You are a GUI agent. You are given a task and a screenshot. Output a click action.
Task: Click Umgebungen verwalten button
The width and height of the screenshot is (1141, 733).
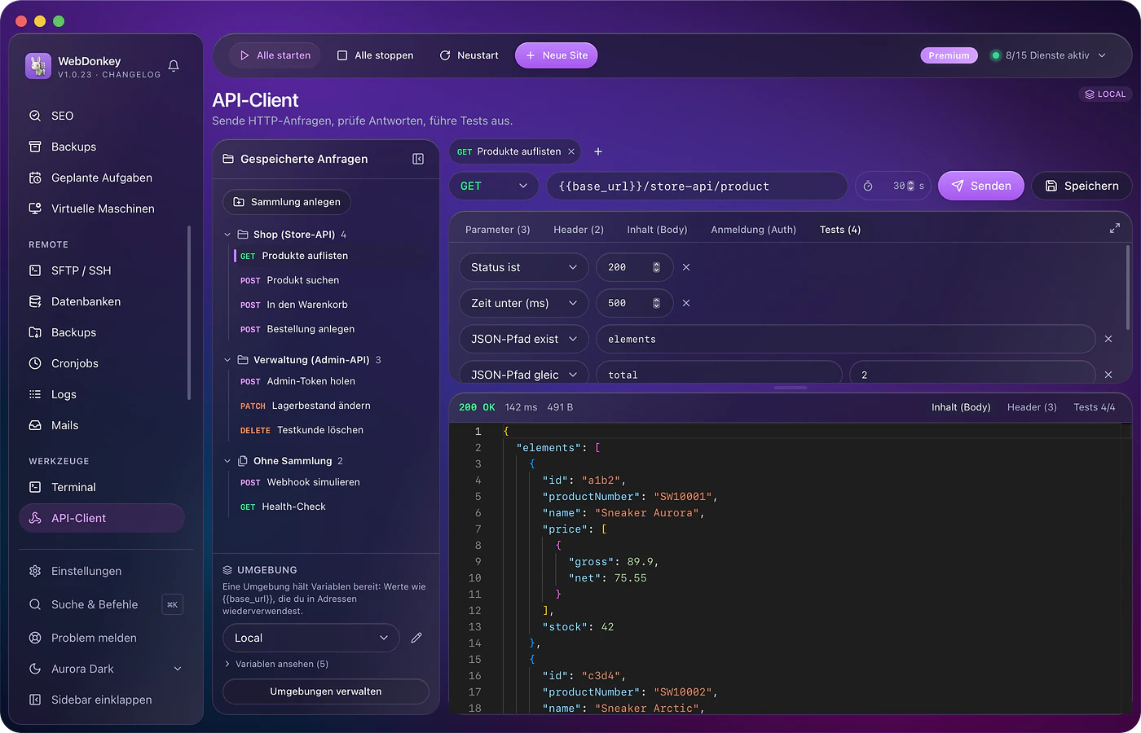click(x=326, y=691)
